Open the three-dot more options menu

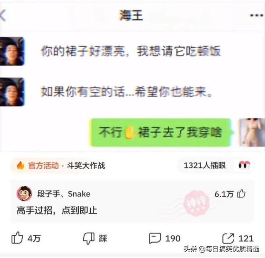click(x=257, y=15)
